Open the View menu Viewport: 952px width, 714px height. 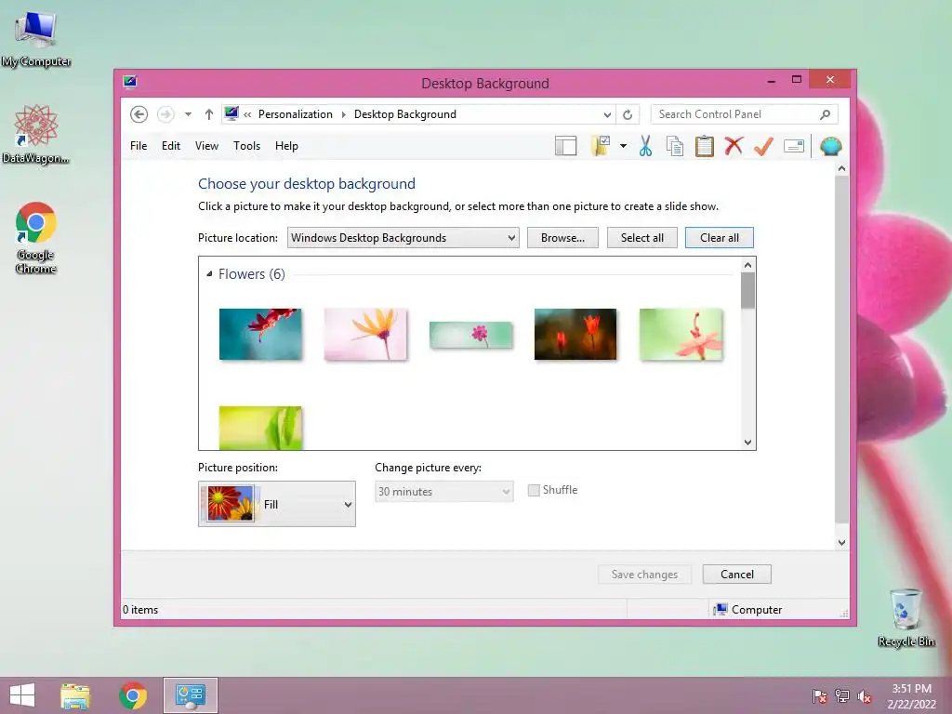click(206, 146)
